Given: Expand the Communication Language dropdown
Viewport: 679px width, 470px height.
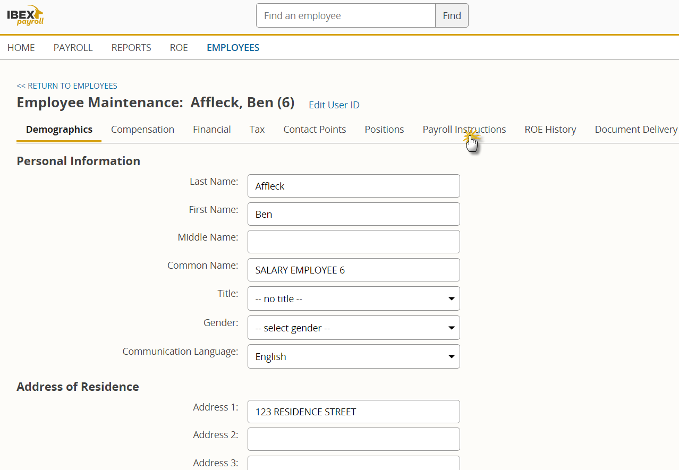Looking at the screenshot, I should pos(354,356).
